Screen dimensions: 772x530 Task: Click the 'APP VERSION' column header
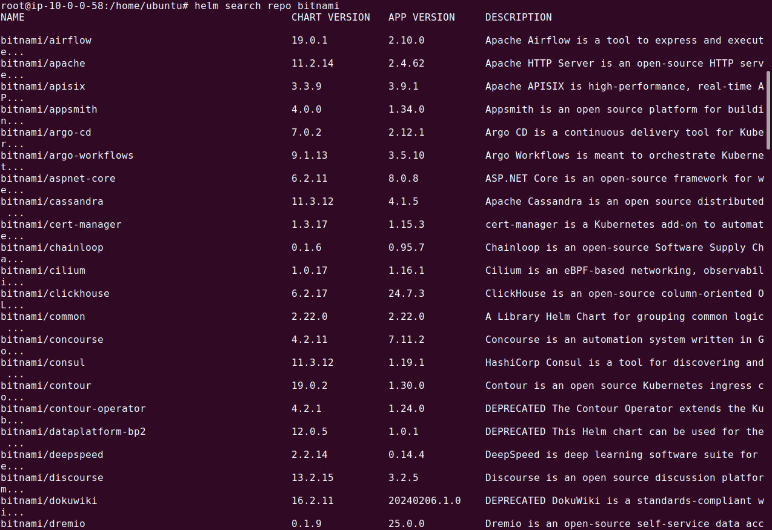tap(422, 18)
